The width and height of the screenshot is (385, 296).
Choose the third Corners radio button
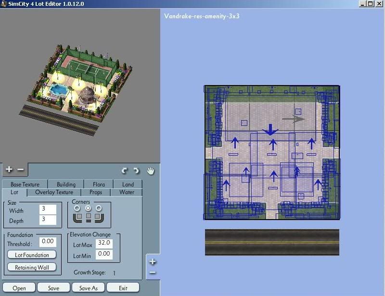pyautogui.click(x=99, y=208)
